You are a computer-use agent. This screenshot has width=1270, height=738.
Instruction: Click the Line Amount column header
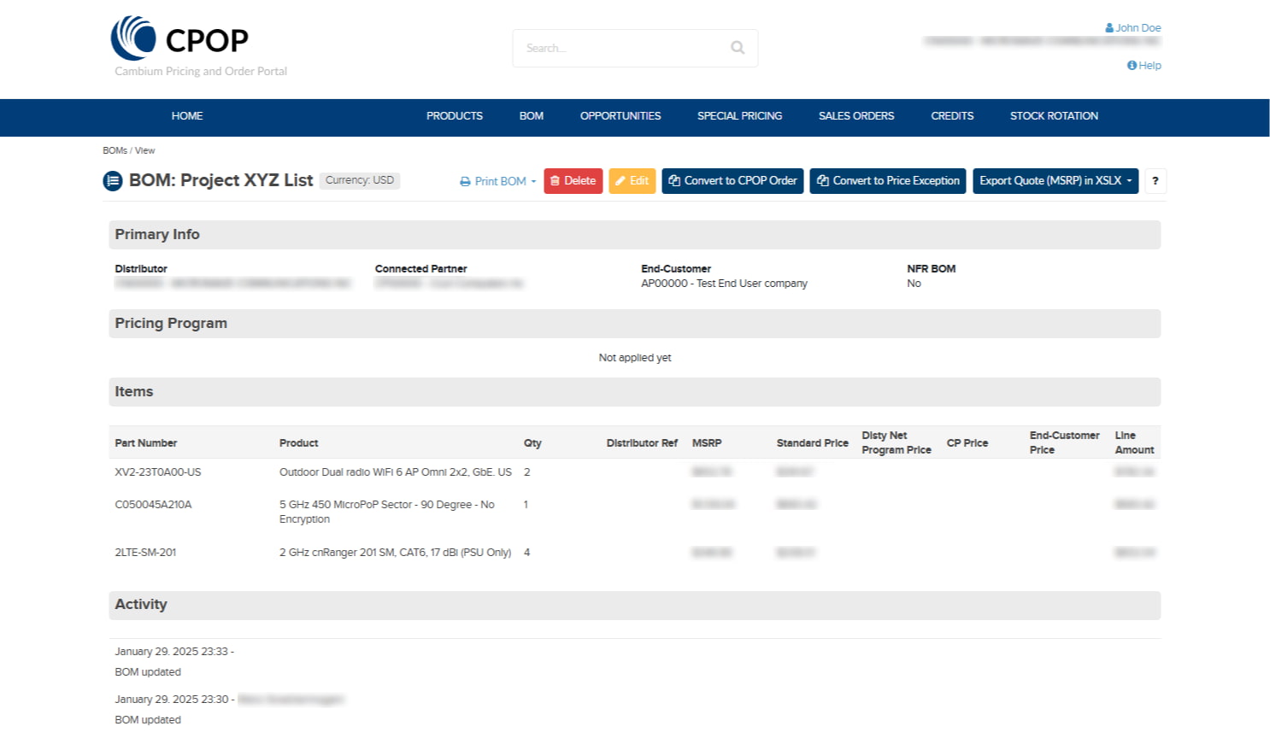pyautogui.click(x=1134, y=442)
